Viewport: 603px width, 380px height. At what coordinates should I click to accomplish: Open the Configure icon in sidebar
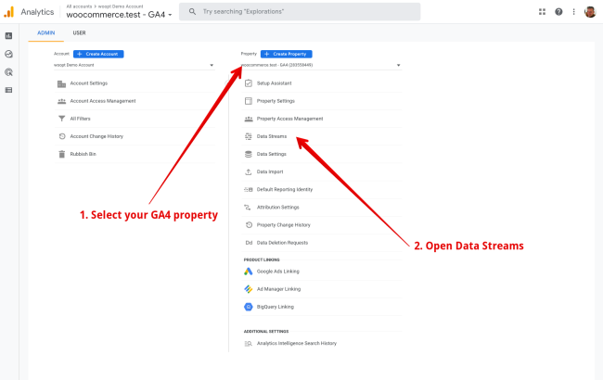click(8, 90)
